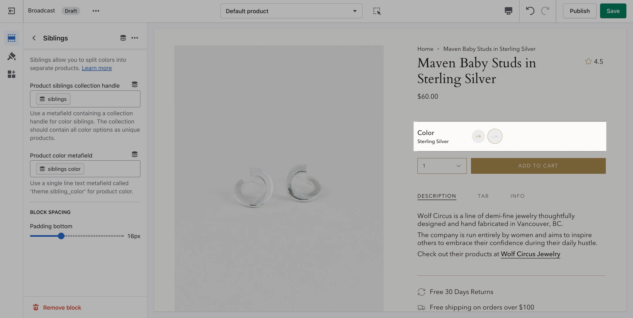Toggle the inspector selection tool

[x=377, y=11]
